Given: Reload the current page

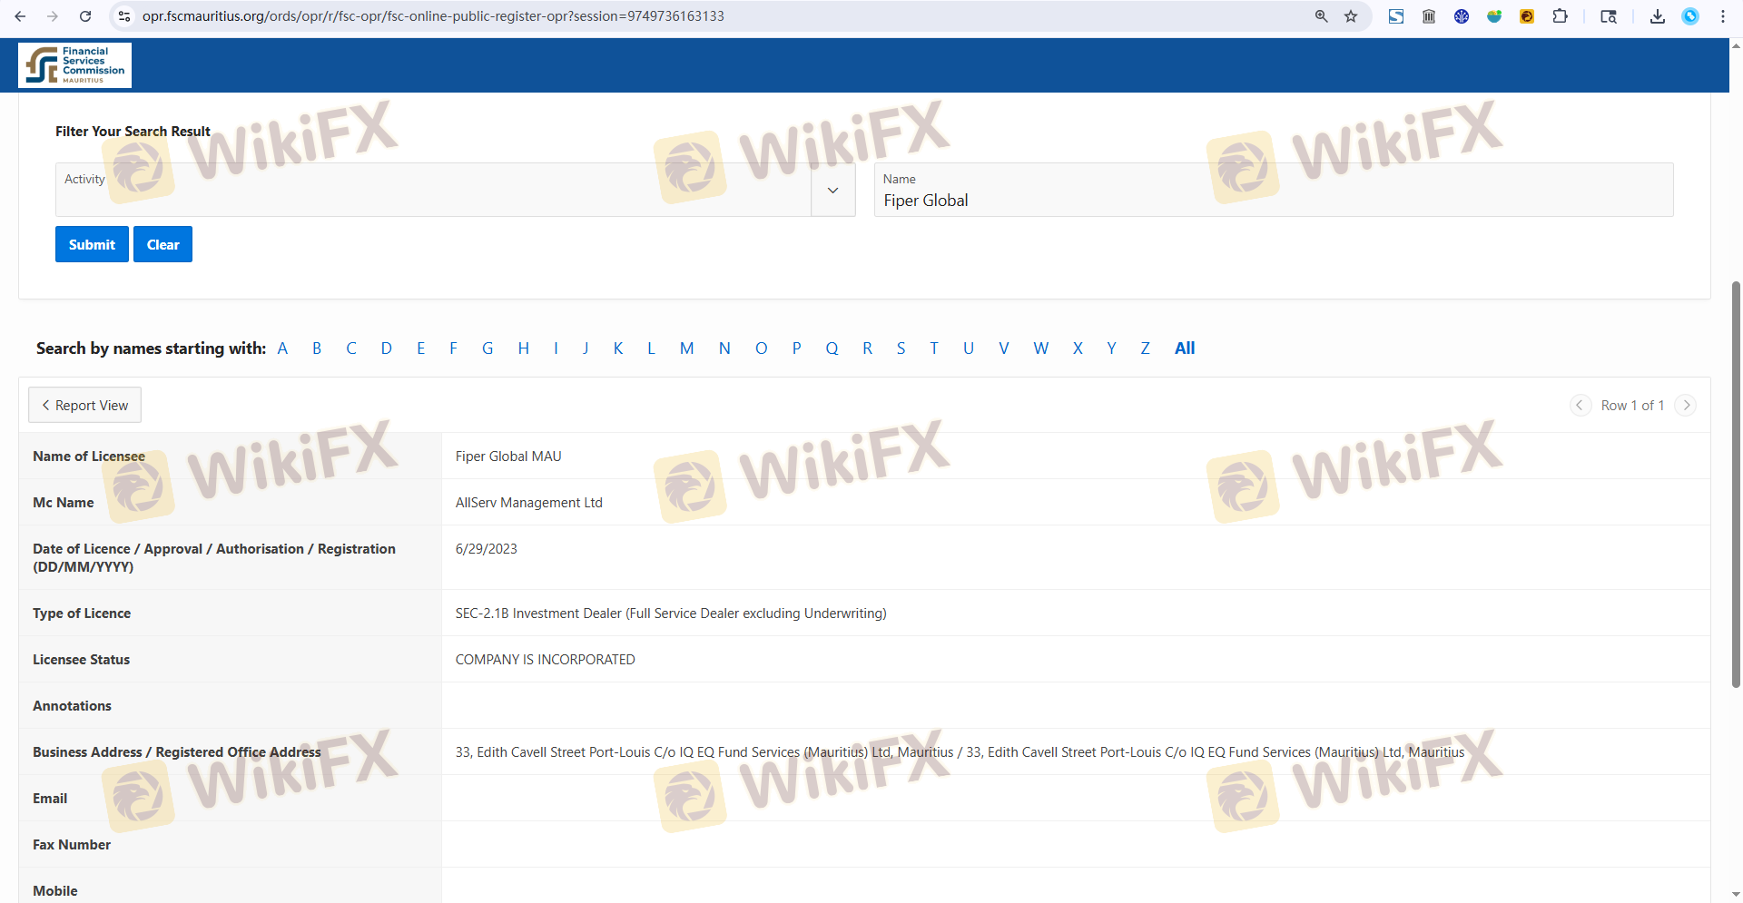Looking at the screenshot, I should [85, 16].
